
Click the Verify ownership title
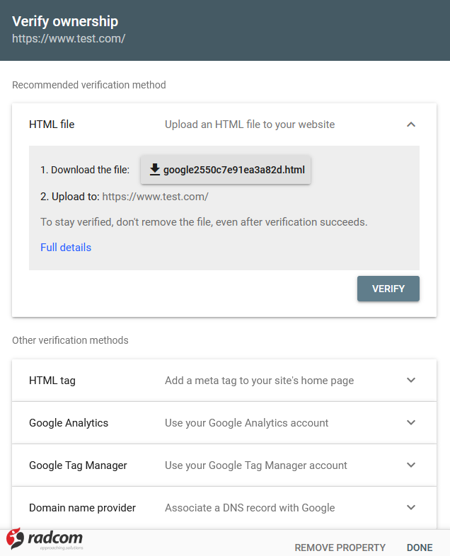pyautogui.click(x=65, y=21)
